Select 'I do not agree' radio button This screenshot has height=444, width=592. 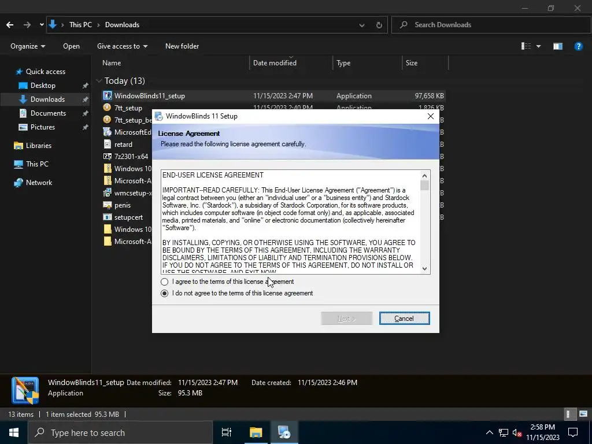[x=164, y=293]
